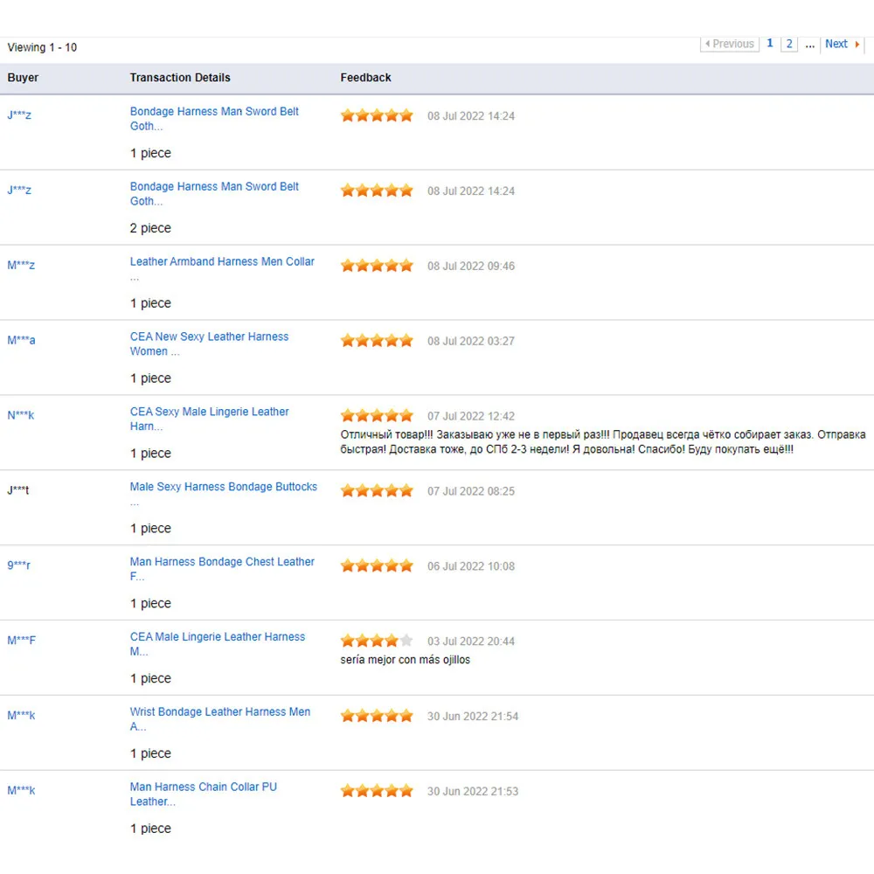Go to page 2 of feedback
Screen dimensions: 874x874
(x=789, y=44)
